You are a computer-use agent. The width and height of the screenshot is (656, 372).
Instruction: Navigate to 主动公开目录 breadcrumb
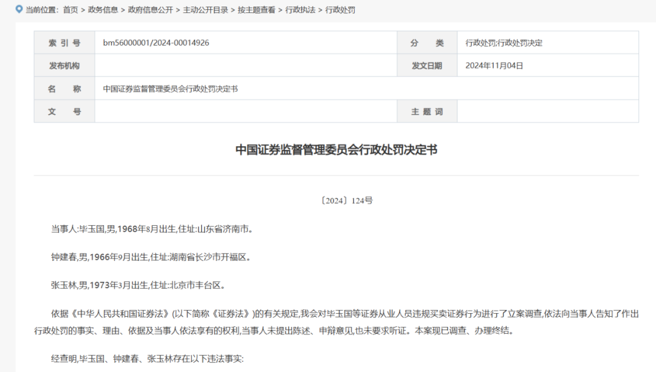(x=205, y=10)
